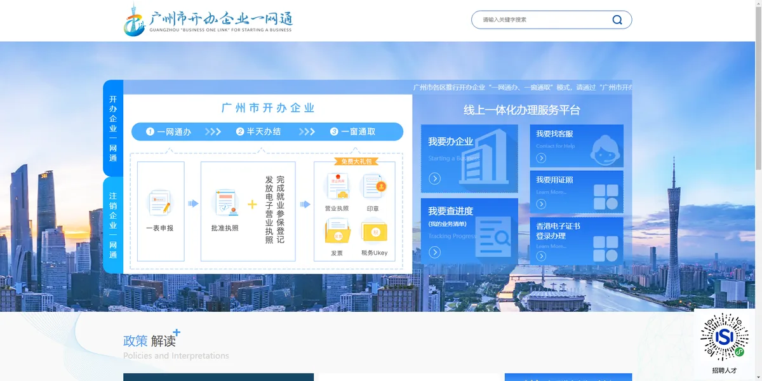
Task: Click the 广州市开办企业 panel title
Action: tap(268, 108)
